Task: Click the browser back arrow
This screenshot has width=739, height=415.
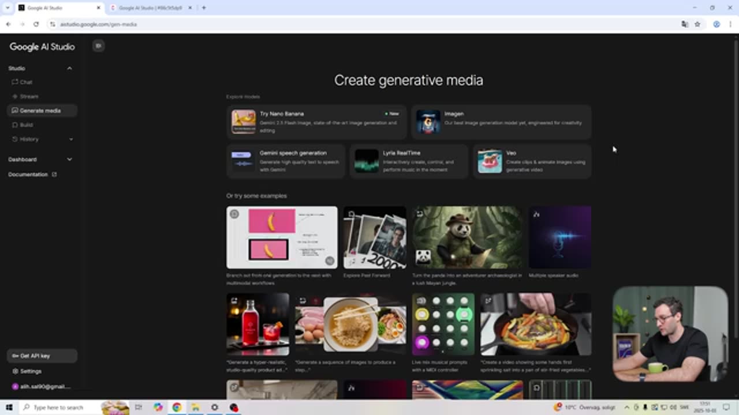Action: (x=8, y=24)
